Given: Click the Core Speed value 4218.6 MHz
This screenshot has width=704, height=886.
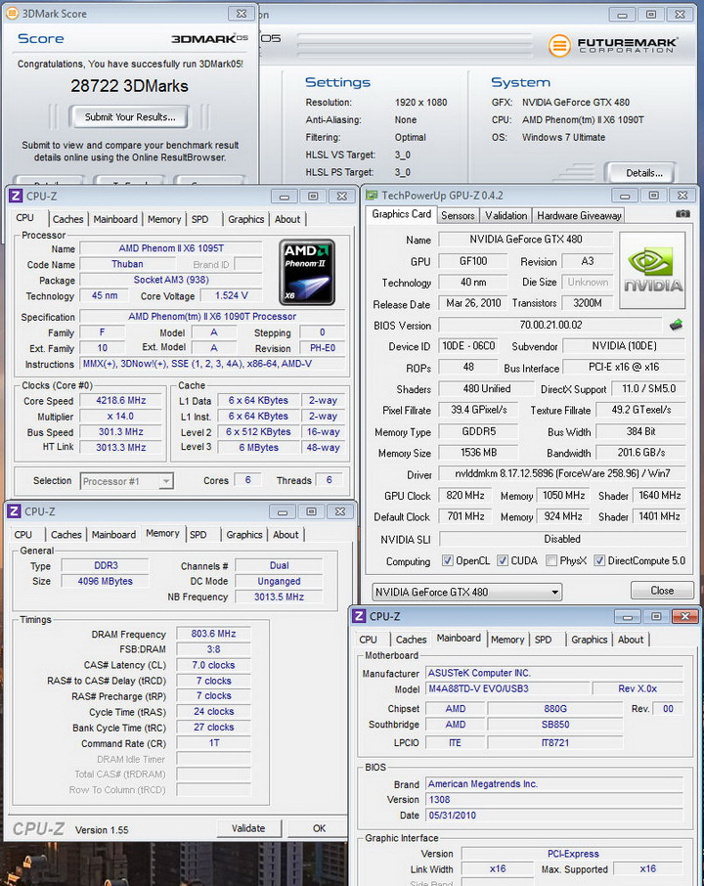Looking at the screenshot, I should (121, 400).
